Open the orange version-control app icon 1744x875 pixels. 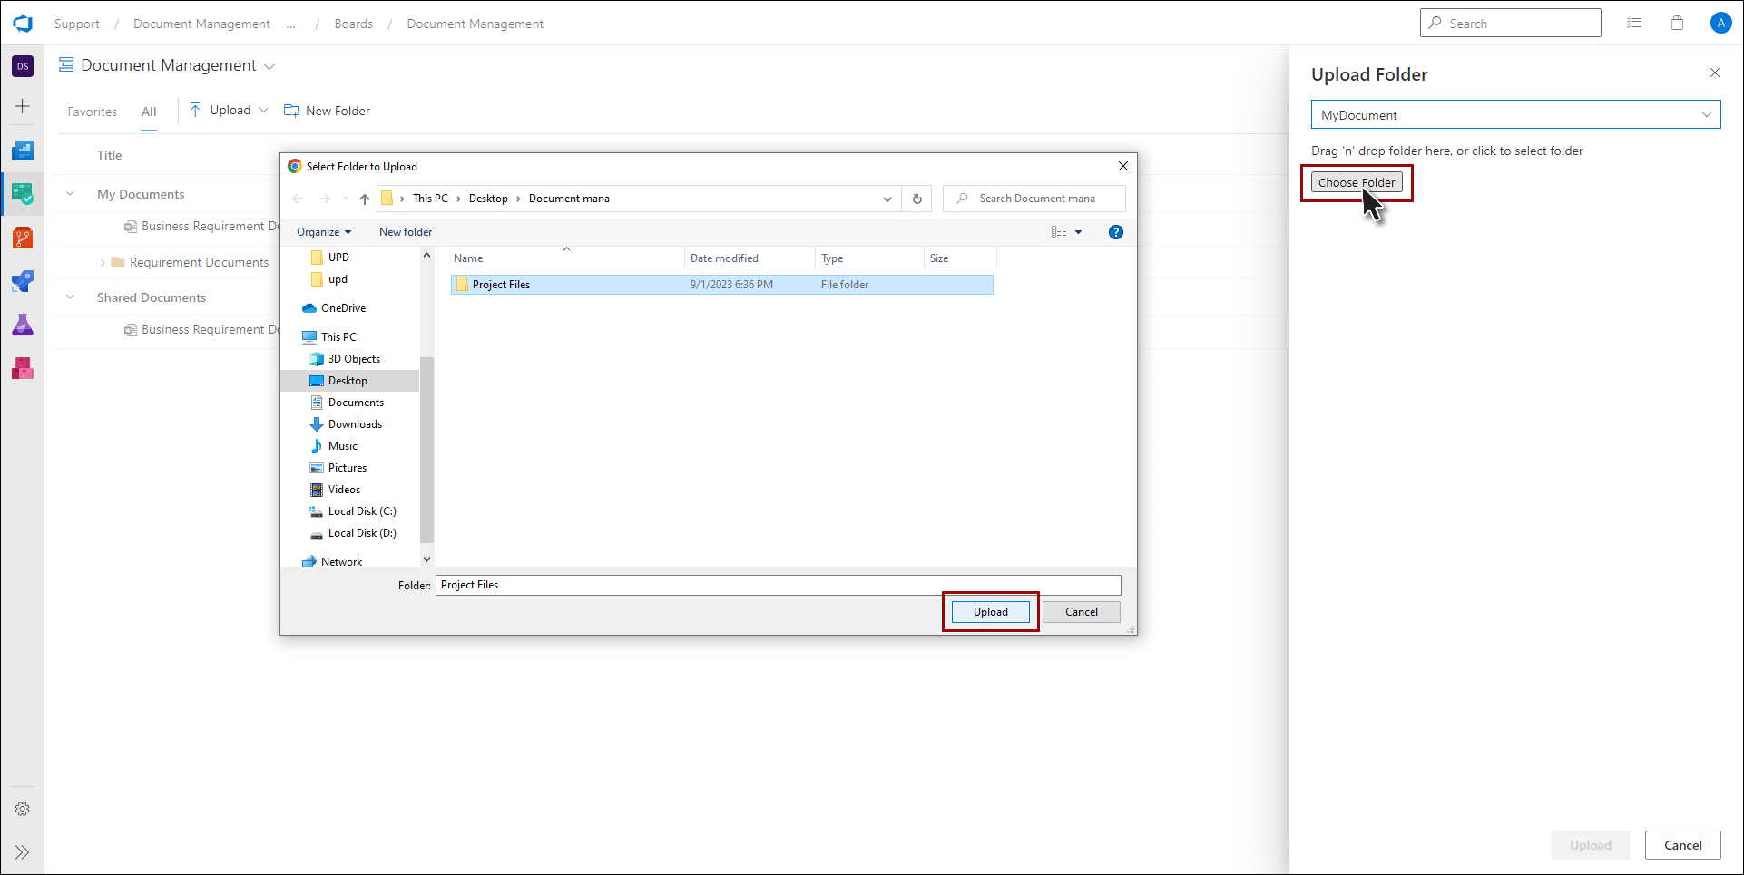click(x=23, y=238)
